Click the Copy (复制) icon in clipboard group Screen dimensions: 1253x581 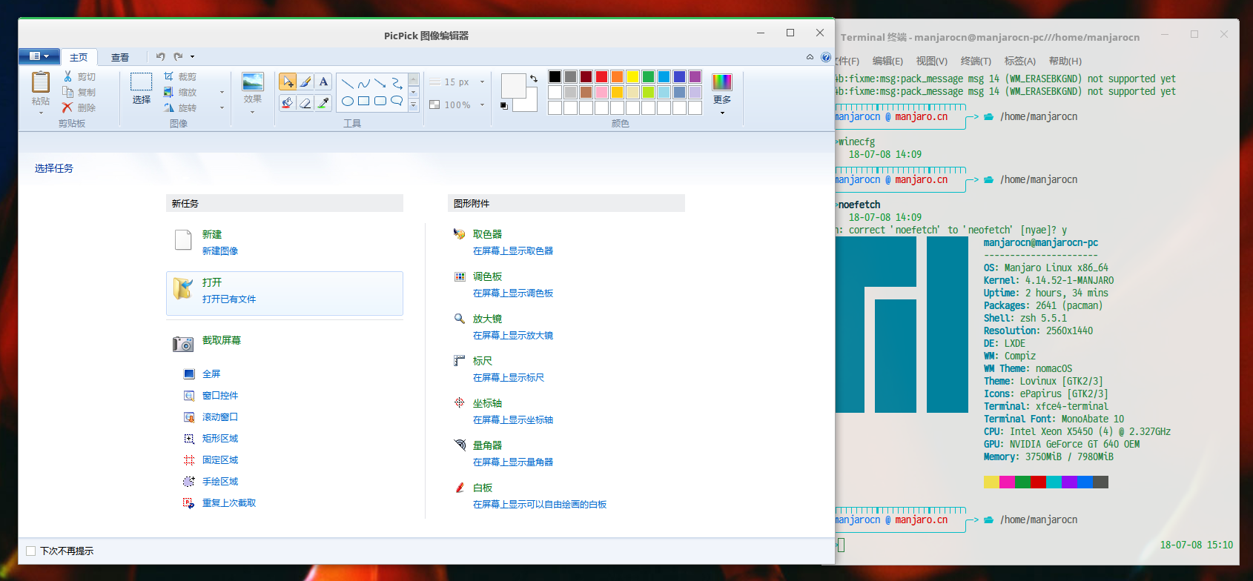(68, 92)
